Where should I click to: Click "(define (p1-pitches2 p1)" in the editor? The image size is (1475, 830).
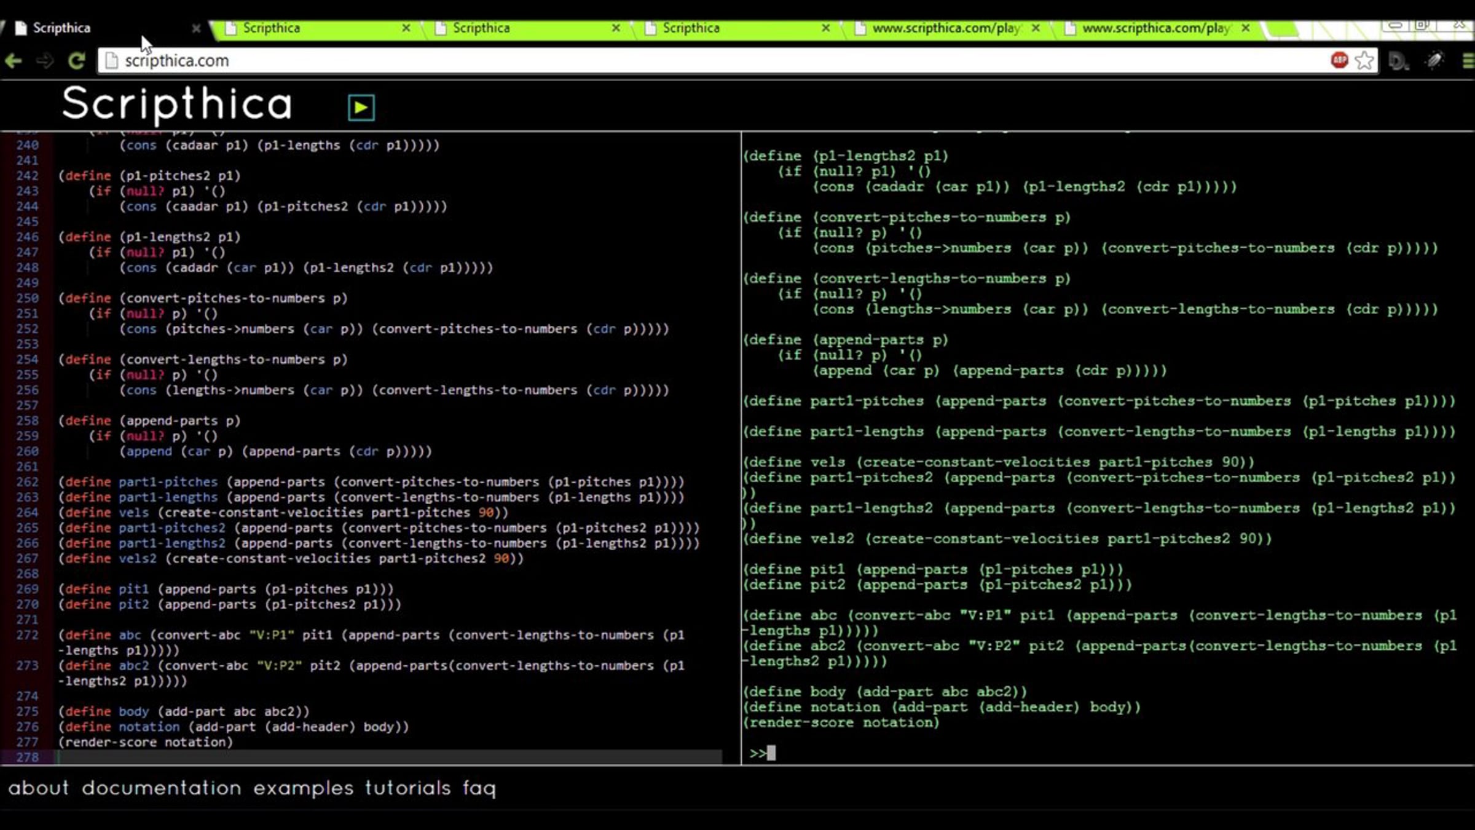(149, 176)
